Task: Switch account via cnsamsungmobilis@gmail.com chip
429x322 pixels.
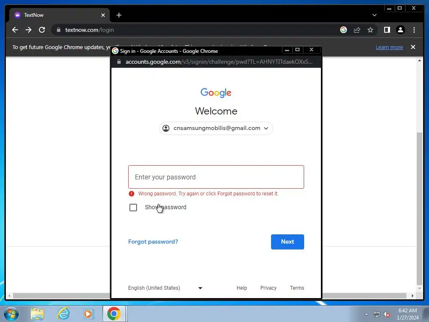Action: point(216,128)
